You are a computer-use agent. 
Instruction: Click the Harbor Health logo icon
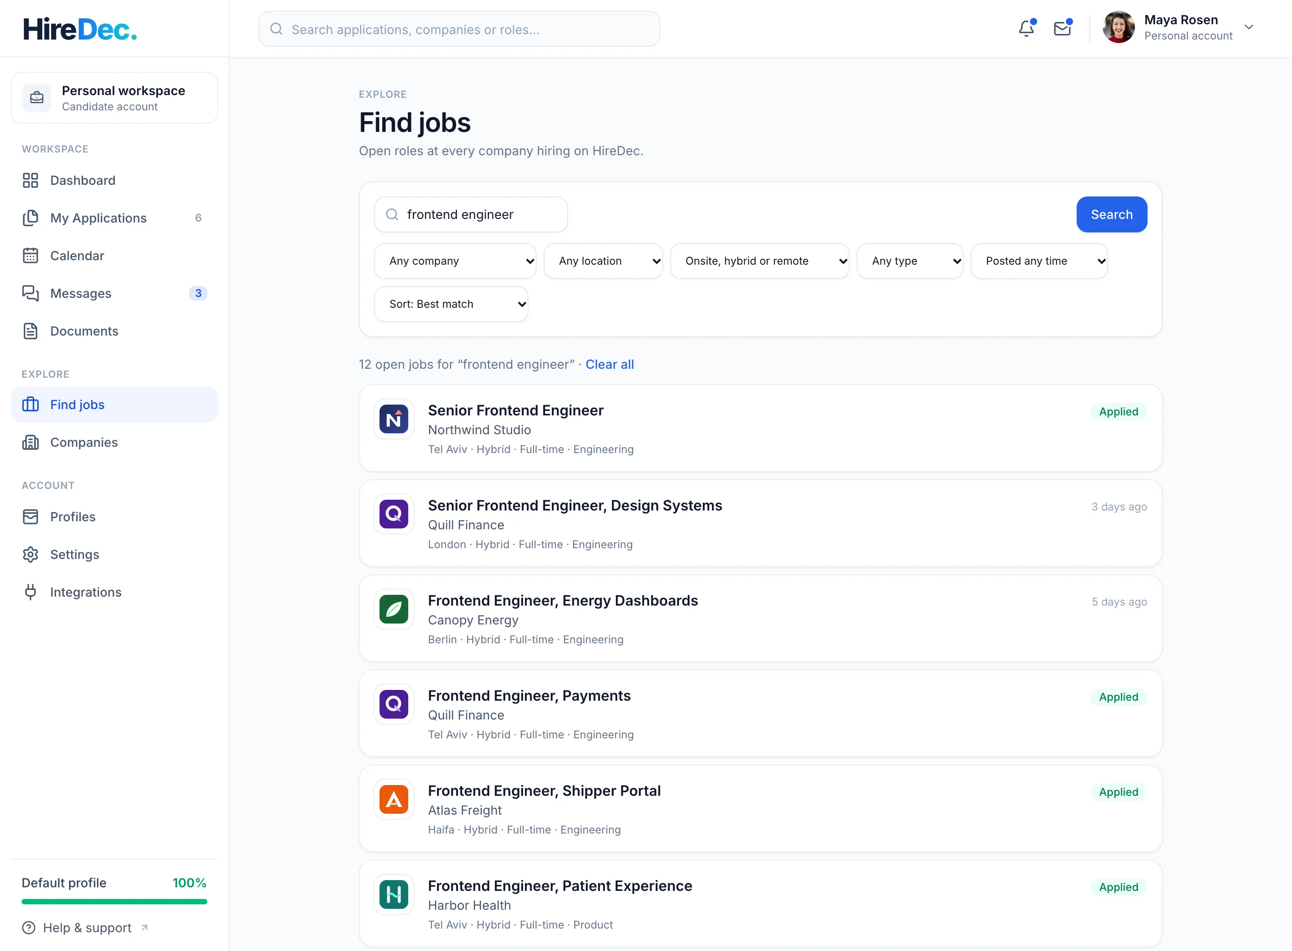click(x=394, y=894)
